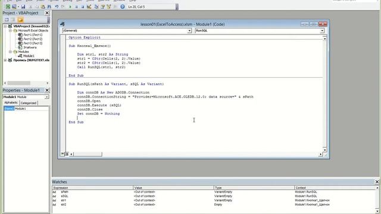Click code window vertical scroll down arrow
Image resolution: width=381 pixels, height=214 pixels.
[324, 150]
